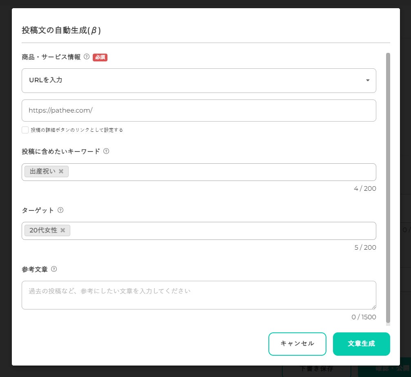Delete the 20代女性 target tag
The width and height of the screenshot is (411, 377).
coord(63,230)
